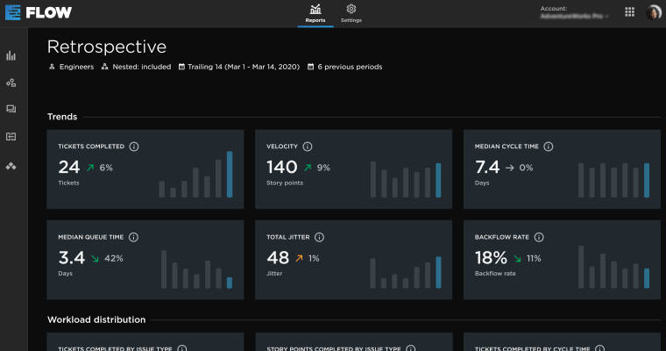
Task: Click the Retrospective page title
Action: pyautogui.click(x=107, y=47)
